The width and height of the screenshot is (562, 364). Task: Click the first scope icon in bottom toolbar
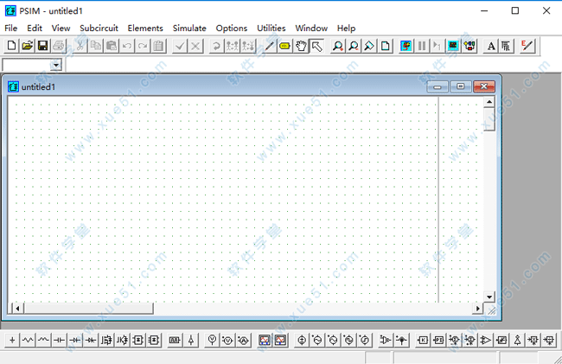pyautogui.click(x=265, y=340)
